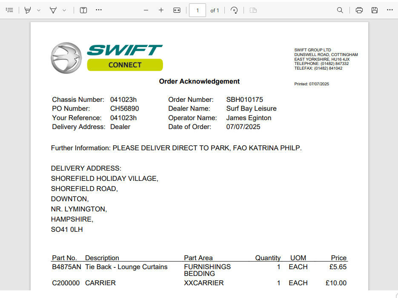This screenshot has width=398, height=298.
Task: Select dealer name Surf Bay Leisure
Action: click(251, 109)
